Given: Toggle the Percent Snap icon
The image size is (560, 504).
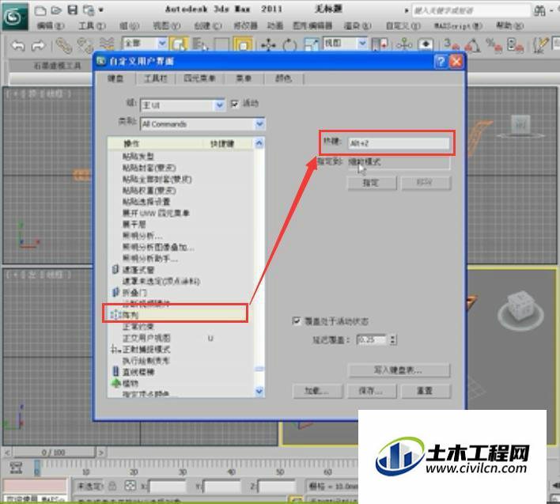Looking at the screenshot, I should tap(494, 45).
